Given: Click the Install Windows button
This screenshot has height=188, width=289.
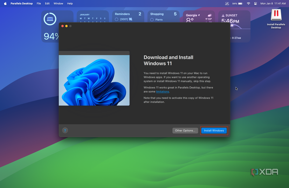Looking at the screenshot, I should (x=214, y=131).
